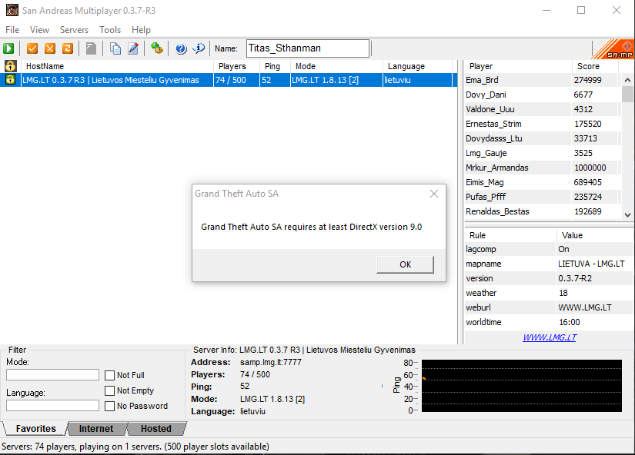Focus the Name field containing Titas_Sthanman

tap(308, 48)
